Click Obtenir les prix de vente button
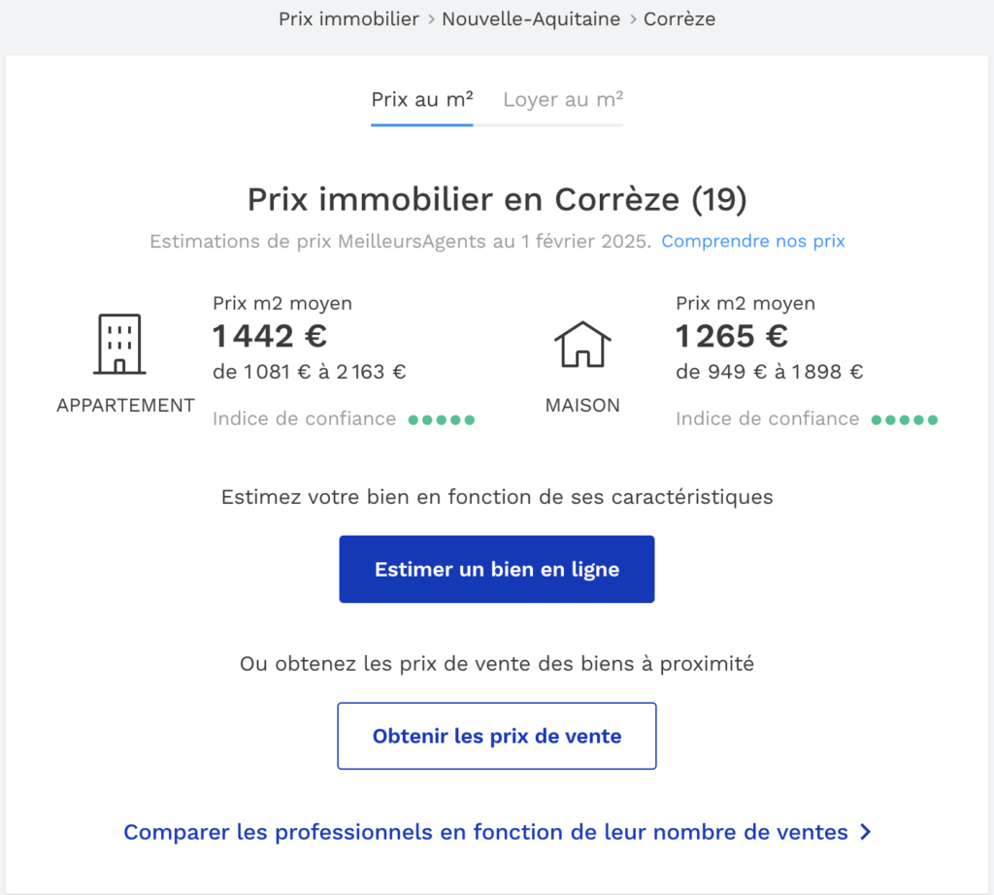994x895 pixels. [x=497, y=736]
